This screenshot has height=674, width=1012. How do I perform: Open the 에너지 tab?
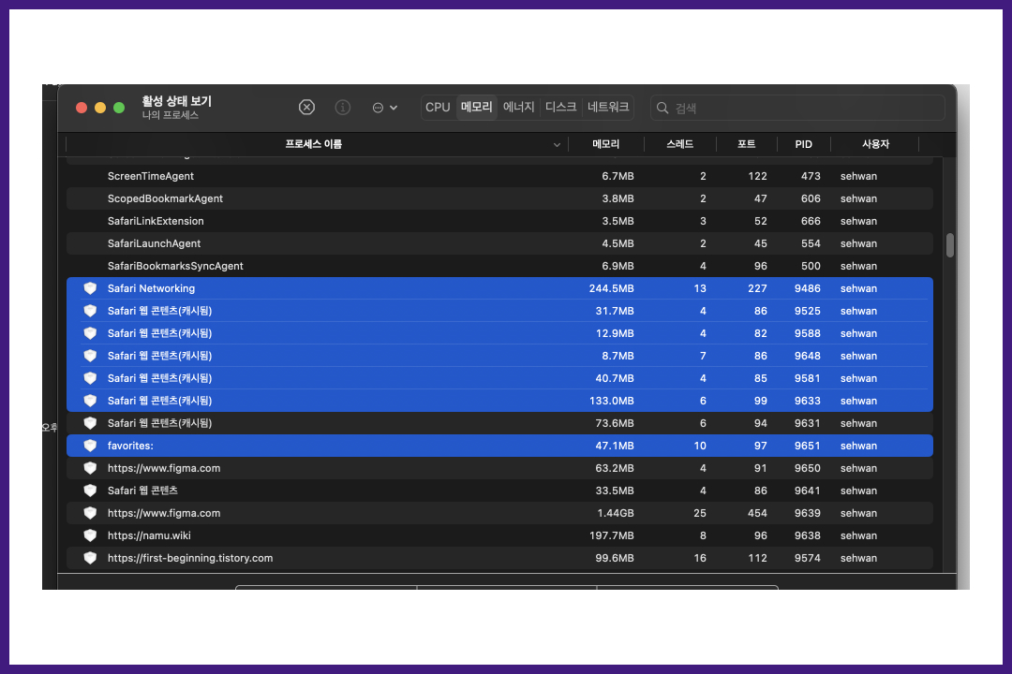[x=519, y=107]
